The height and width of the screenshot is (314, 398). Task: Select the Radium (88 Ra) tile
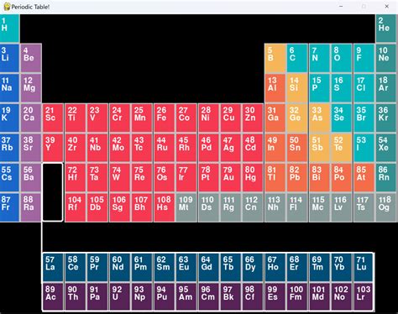(x=31, y=207)
